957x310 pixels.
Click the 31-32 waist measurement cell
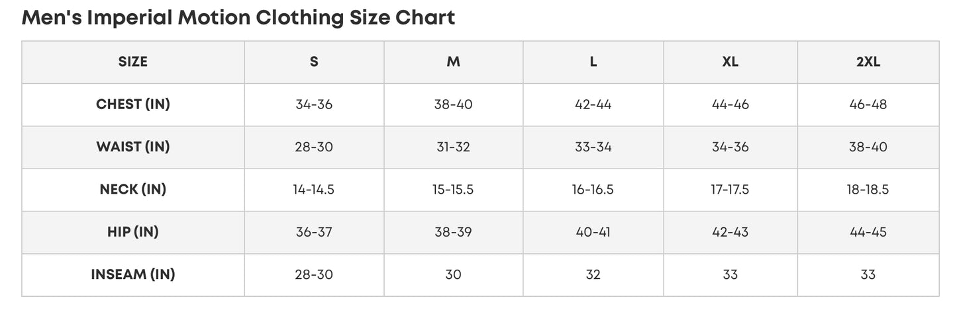pyautogui.click(x=453, y=147)
